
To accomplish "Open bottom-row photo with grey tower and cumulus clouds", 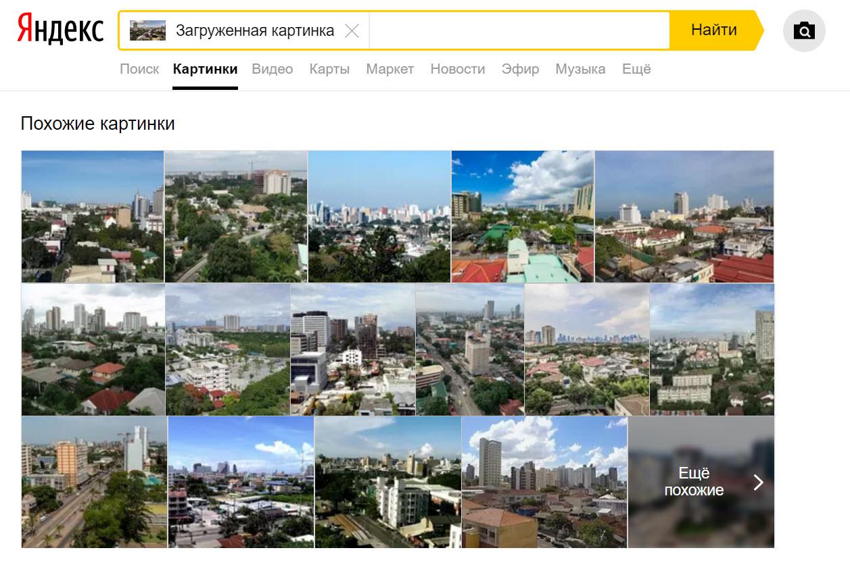I will click(544, 482).
